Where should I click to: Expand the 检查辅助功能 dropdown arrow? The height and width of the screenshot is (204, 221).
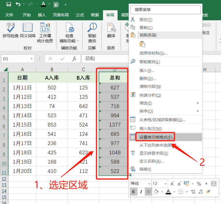[x=78, y=41]
